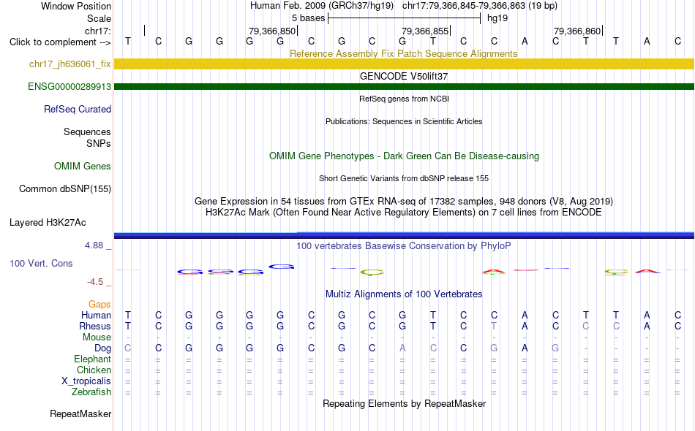Select the yellow fix patch alignment bar
695x431 pixels.
click(405, 64)
